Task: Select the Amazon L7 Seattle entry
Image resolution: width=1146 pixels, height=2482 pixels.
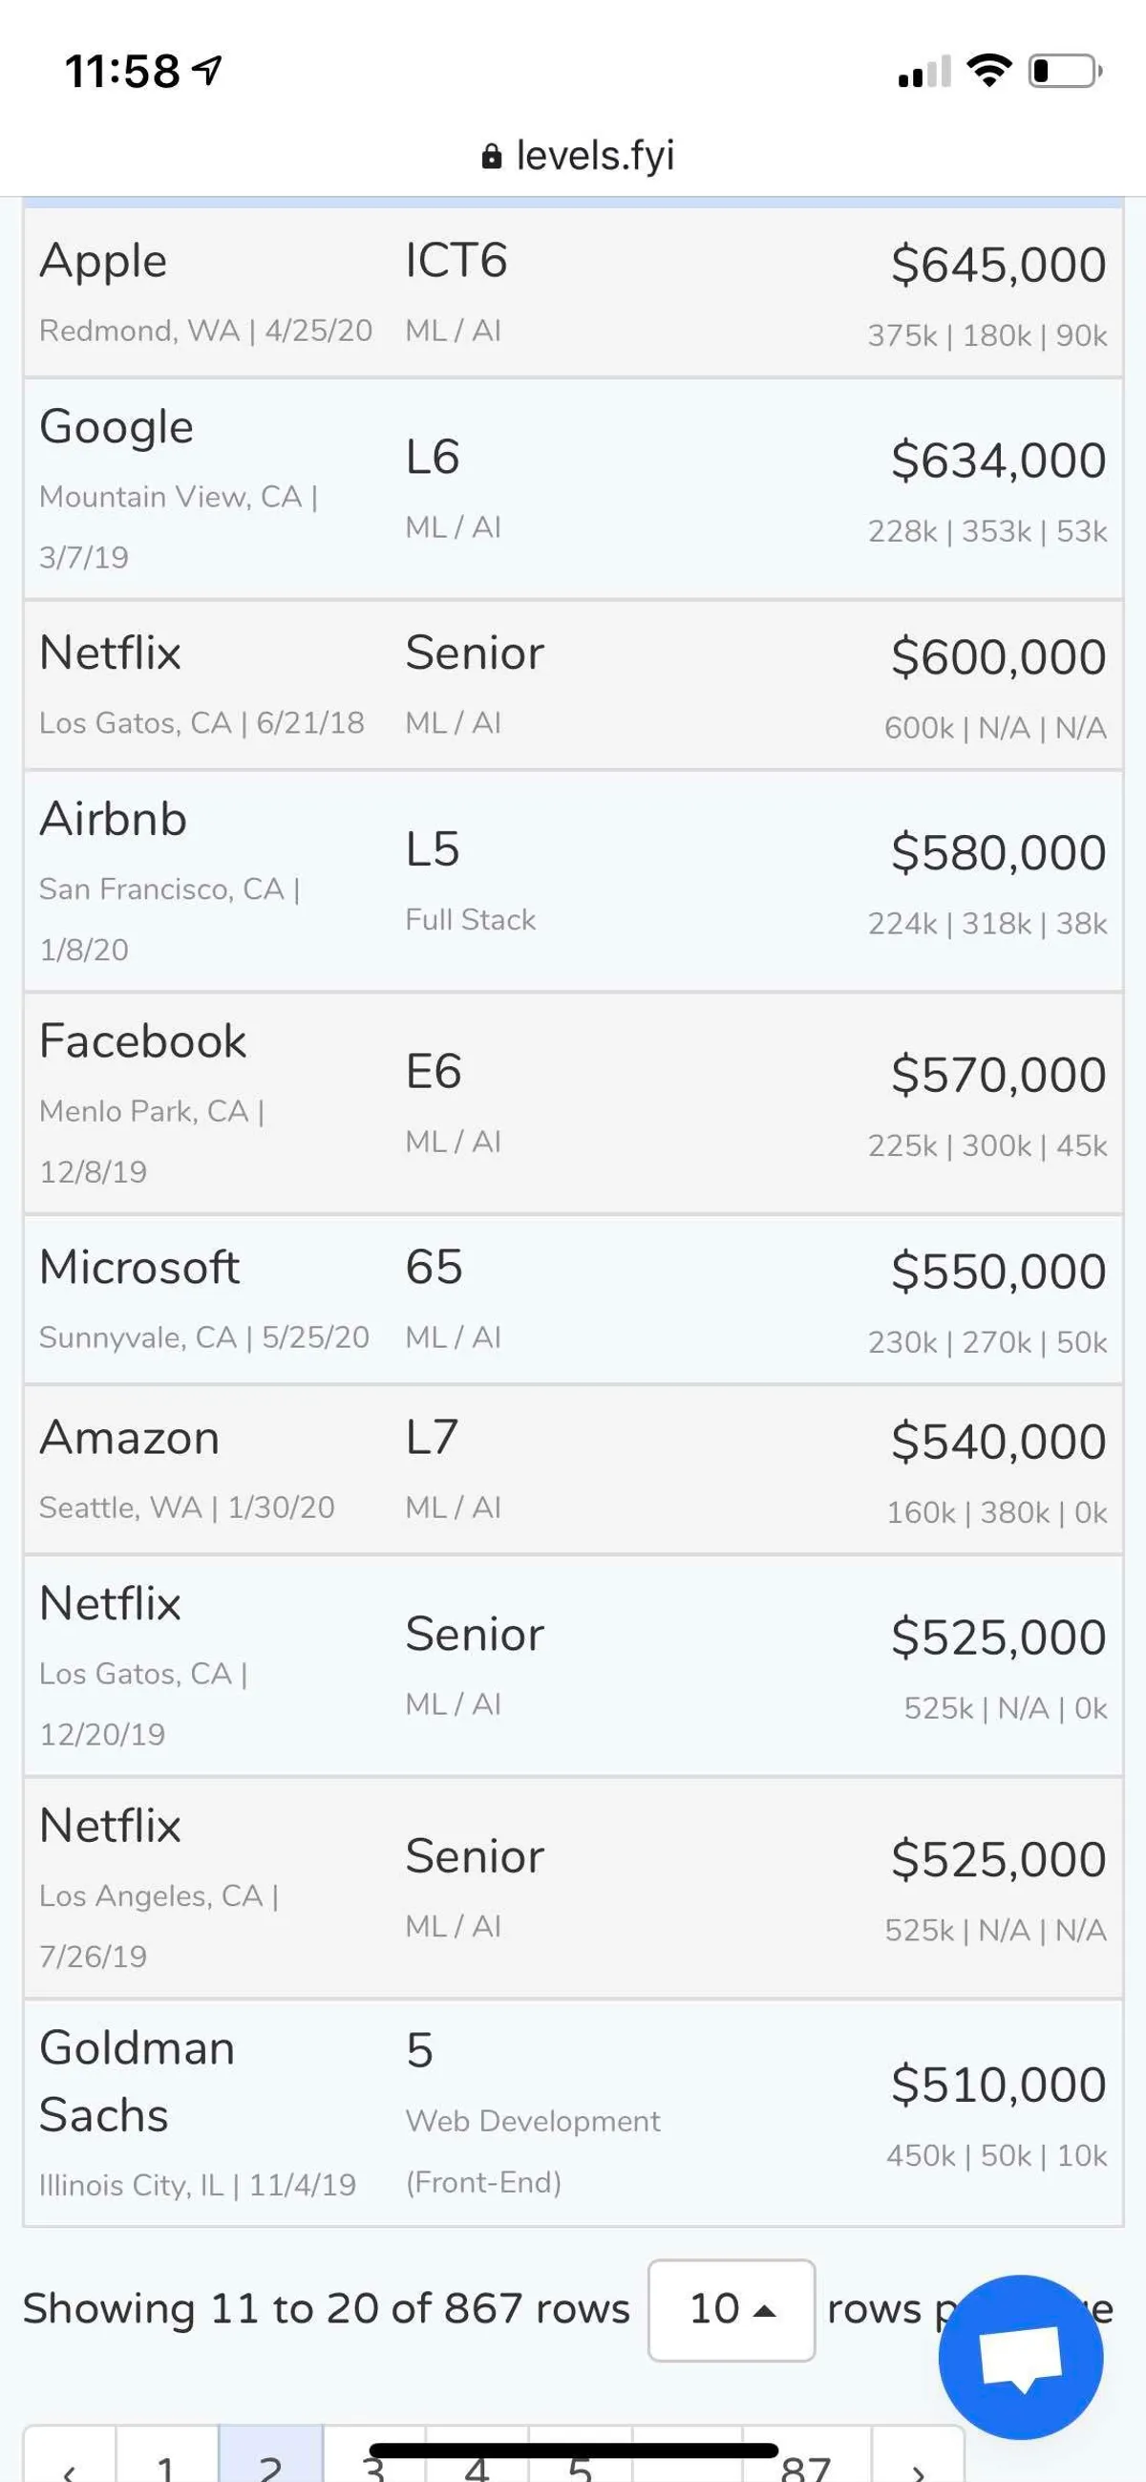Action: click(573, 1470)
